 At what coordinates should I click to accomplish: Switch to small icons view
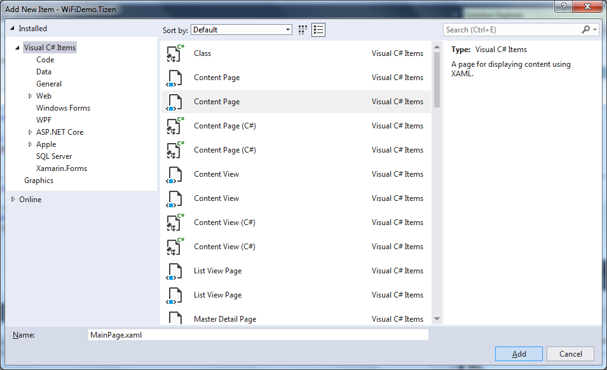click(x=303, y=30)
